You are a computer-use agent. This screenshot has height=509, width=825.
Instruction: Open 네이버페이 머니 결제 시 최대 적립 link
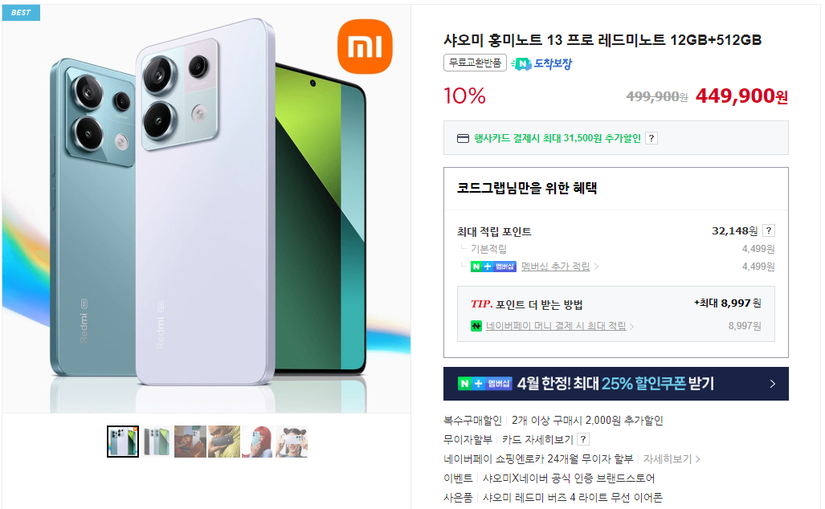tap(556, 326)
